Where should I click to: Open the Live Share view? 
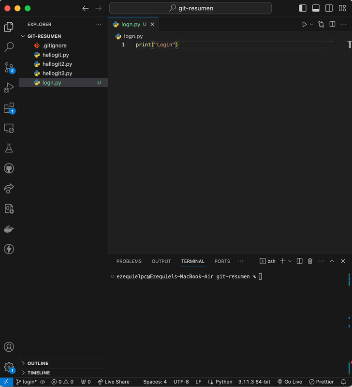9,189
